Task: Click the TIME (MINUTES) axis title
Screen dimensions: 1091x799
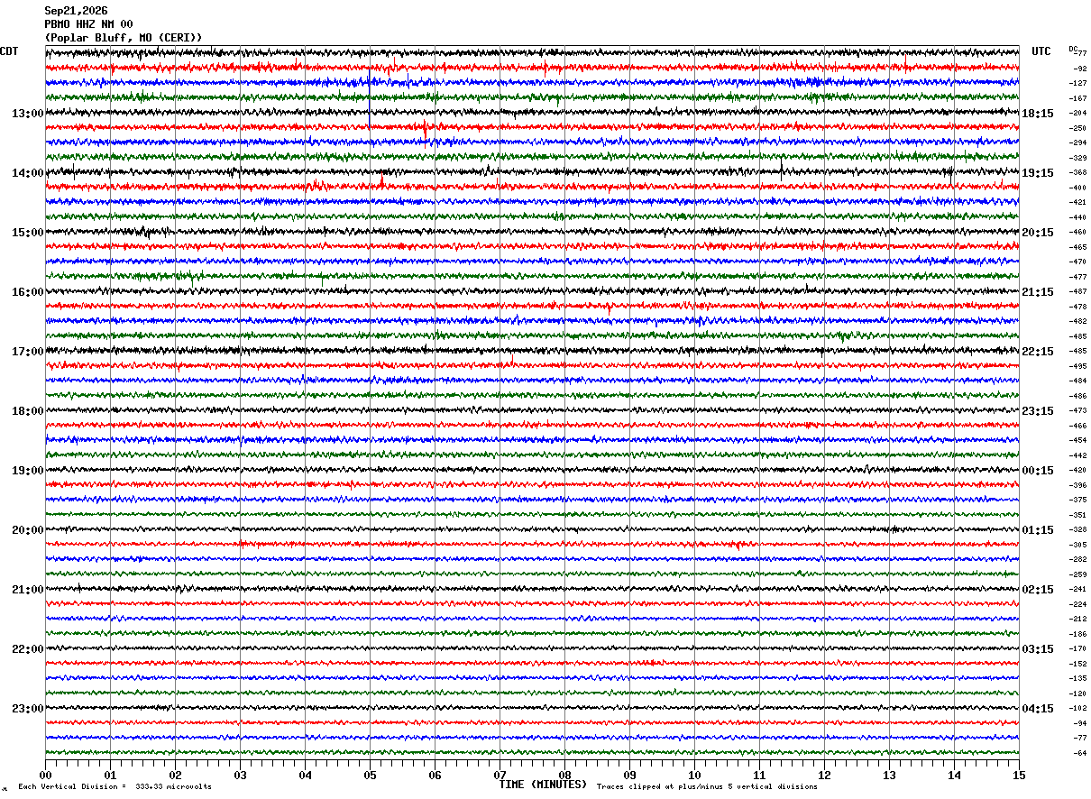Action: click(543, 785)
